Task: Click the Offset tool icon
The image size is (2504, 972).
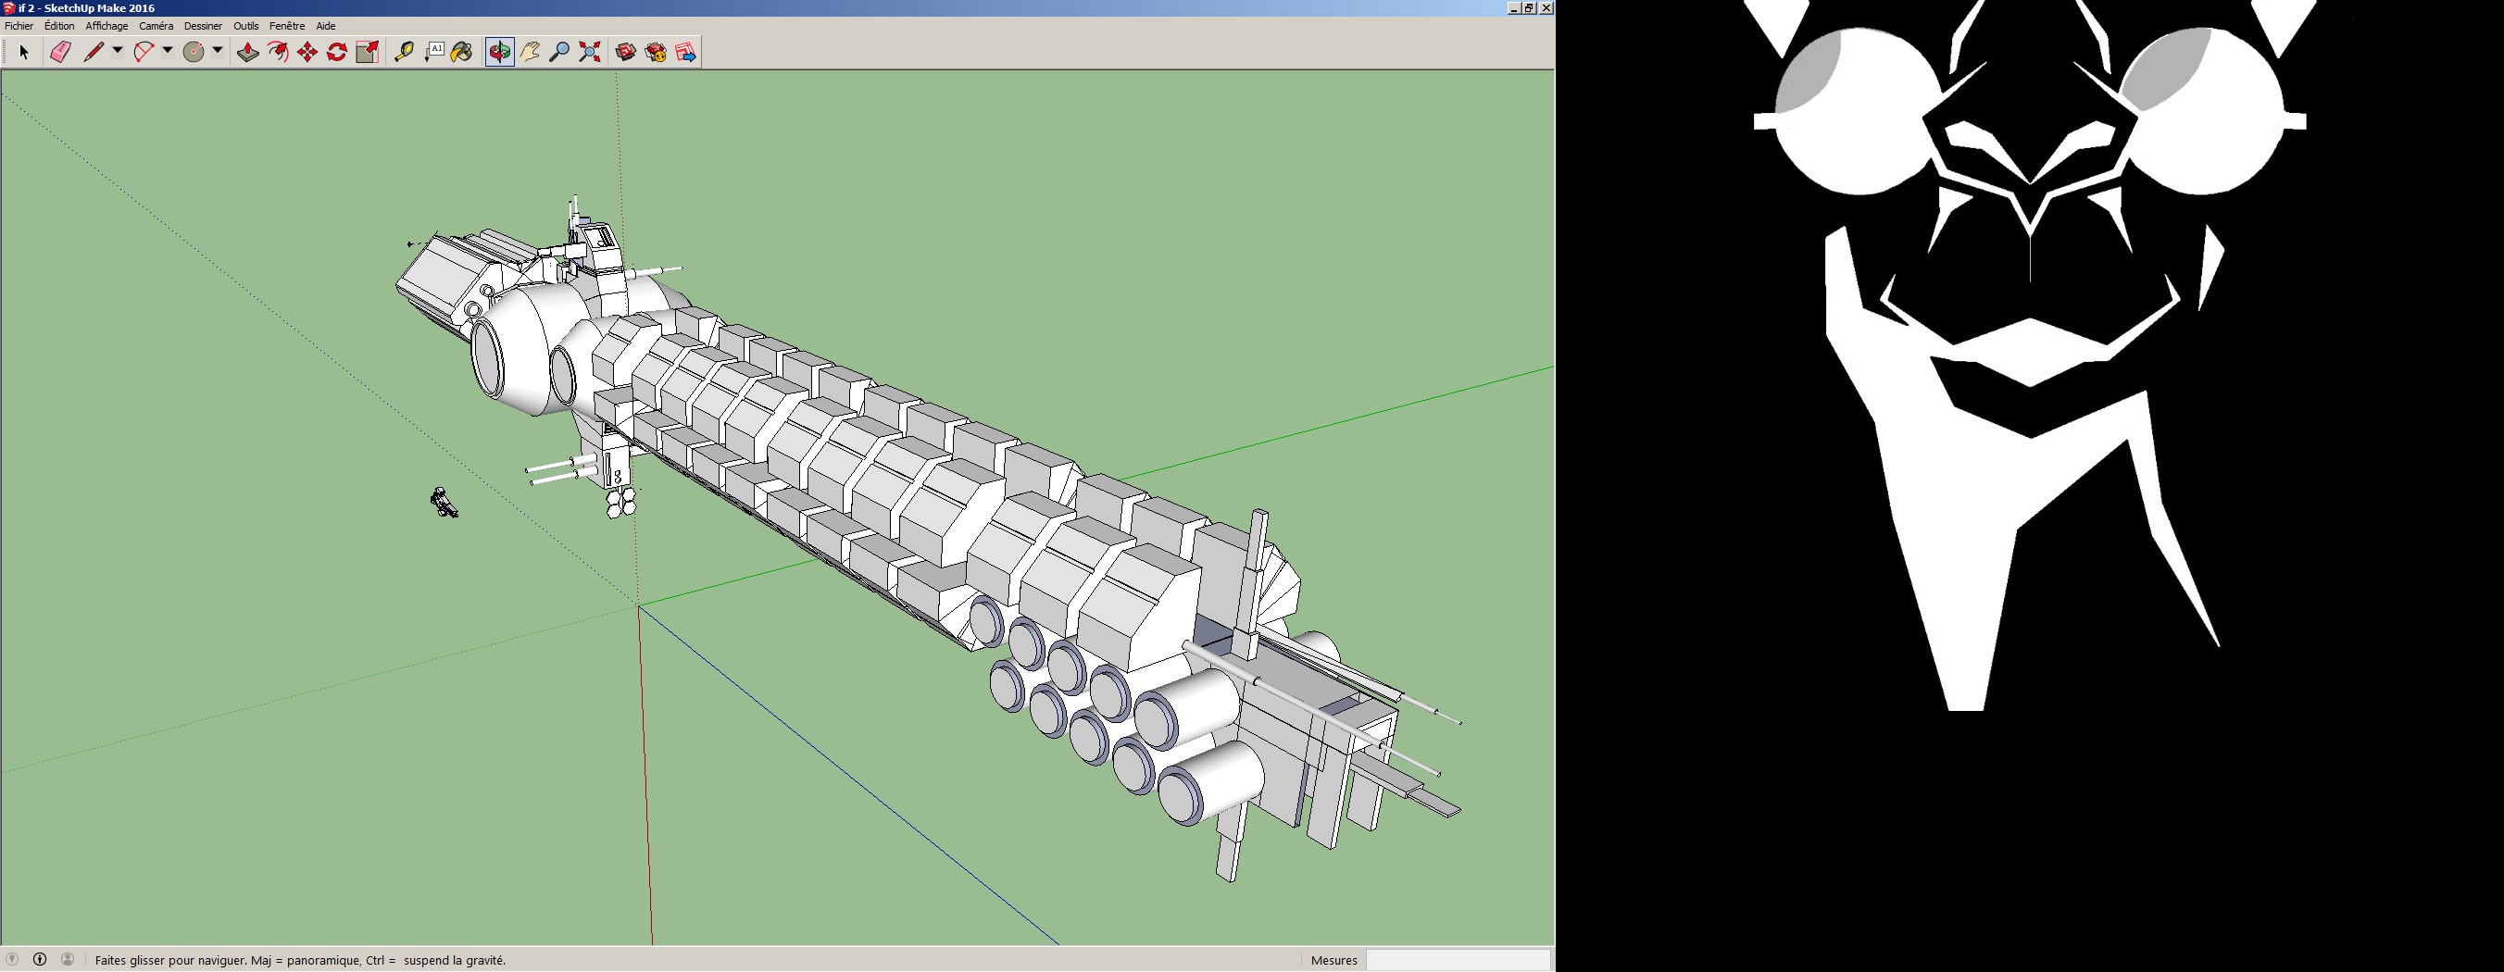Action: pyautogui.click(x=278, y=53)
